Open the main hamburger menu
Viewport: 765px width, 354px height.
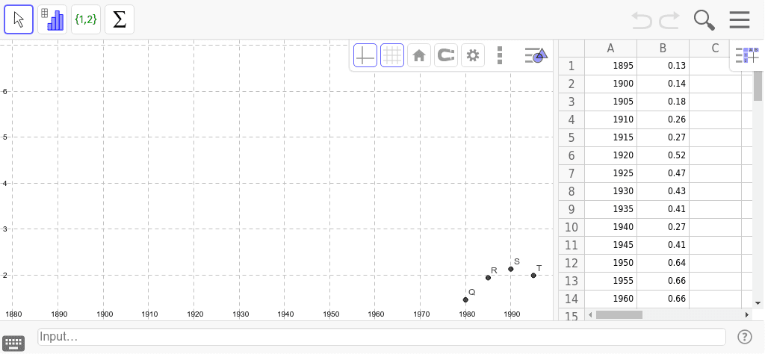[740, 20]
